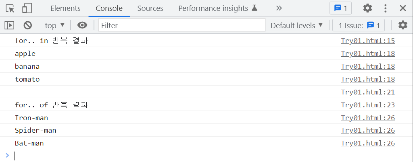
Task: Switch to the Elements tab
Action: click(65, 8)
